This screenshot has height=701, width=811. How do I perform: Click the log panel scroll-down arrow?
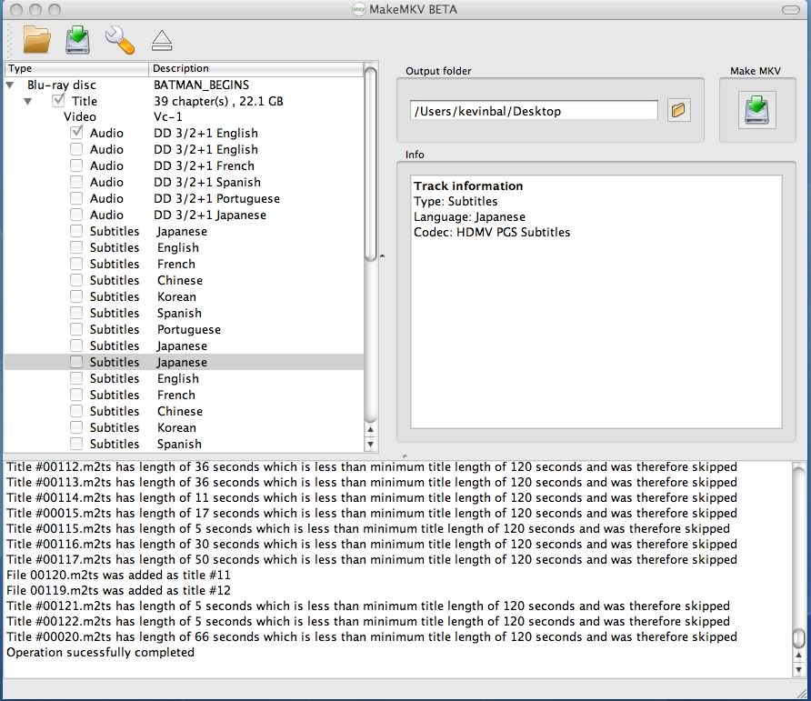[799, 670]
